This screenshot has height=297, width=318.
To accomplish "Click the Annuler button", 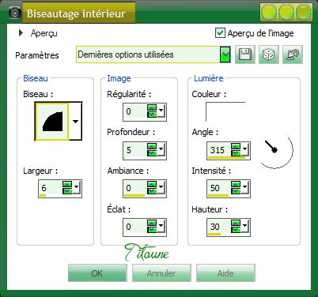I will 161,273.
